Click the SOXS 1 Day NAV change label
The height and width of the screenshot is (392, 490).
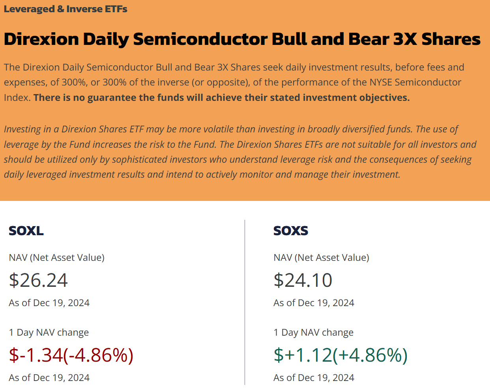point(314,333)
